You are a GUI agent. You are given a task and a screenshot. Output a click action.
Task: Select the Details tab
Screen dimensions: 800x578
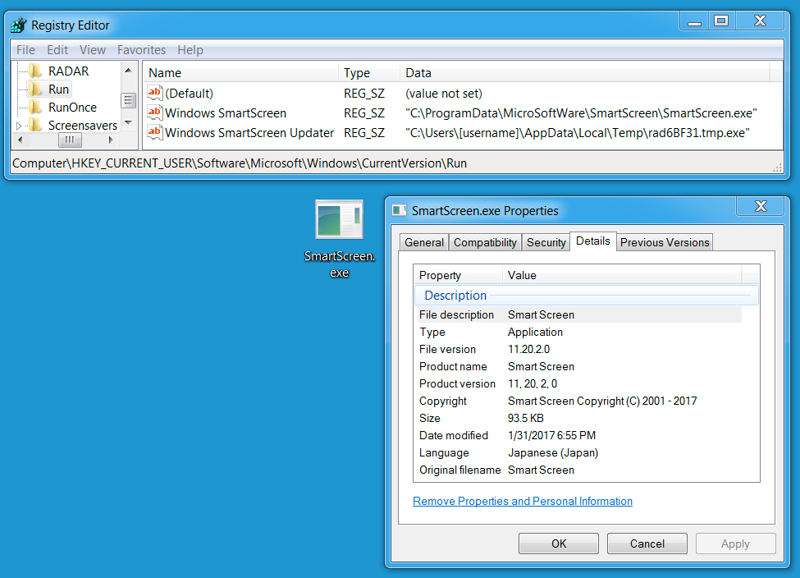593,241
